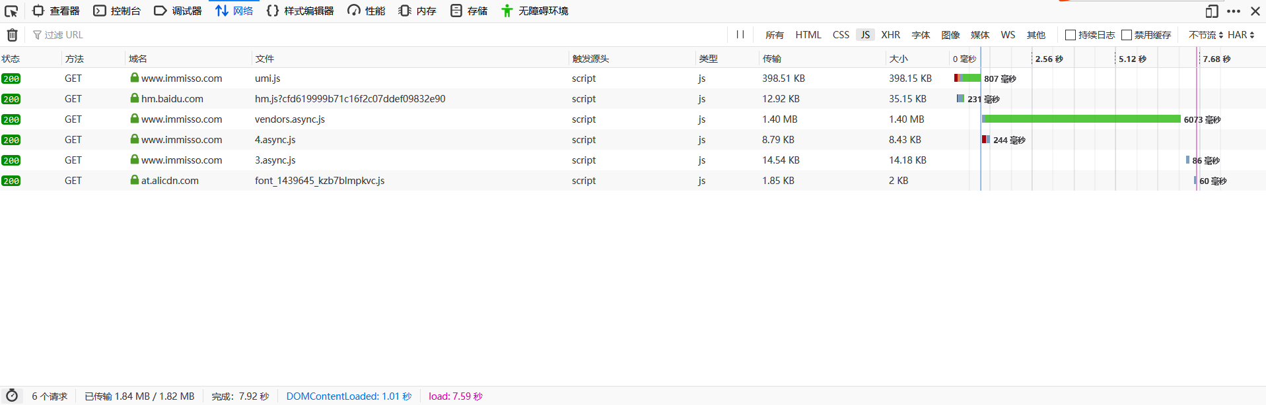Open responsive design mode icon

[1212, 11]
